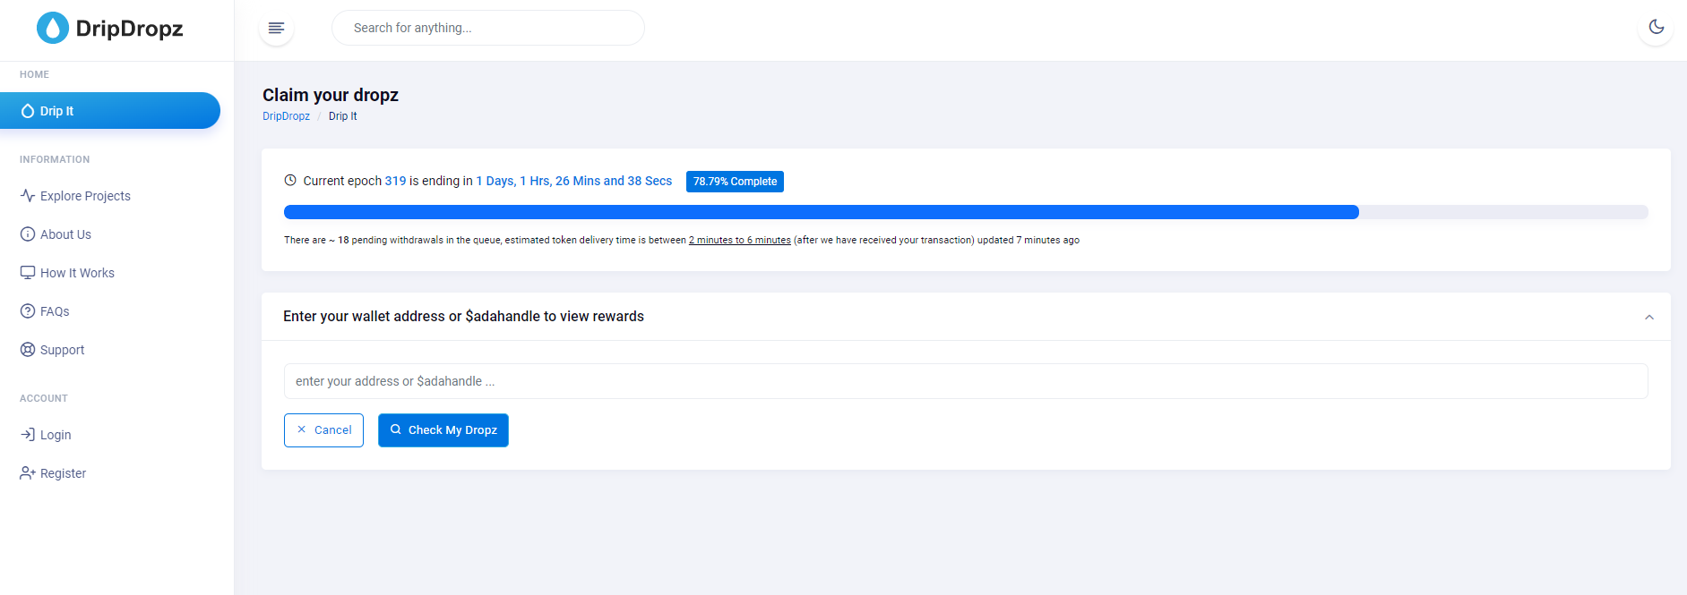
Task: Click the magnifier icon in Check My Dropz
Action: point(395,429)
